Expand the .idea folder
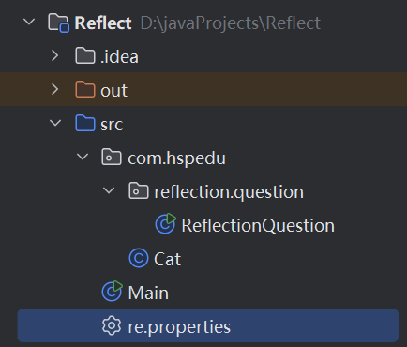This screenshot has height=347, width=407. tap(55, 55)
